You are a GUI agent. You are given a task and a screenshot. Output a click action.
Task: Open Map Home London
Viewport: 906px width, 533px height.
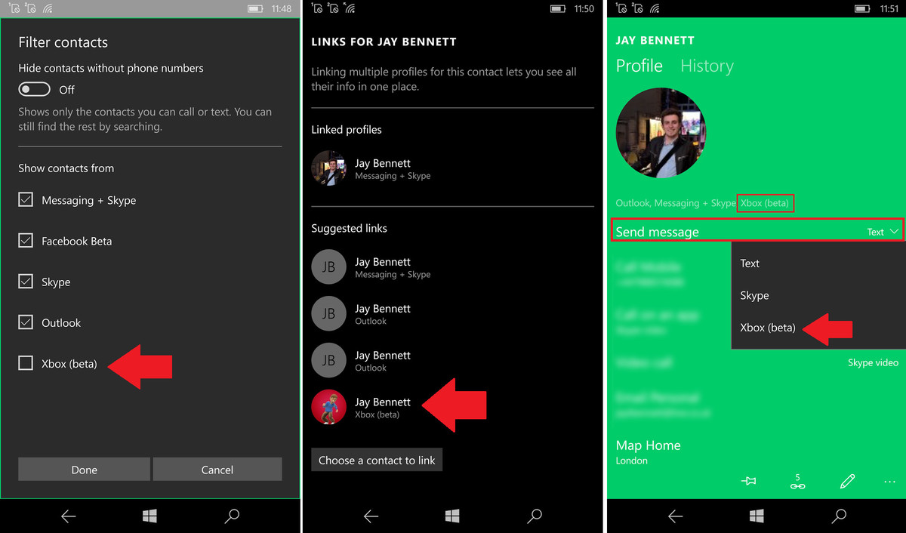click(649, 451)
